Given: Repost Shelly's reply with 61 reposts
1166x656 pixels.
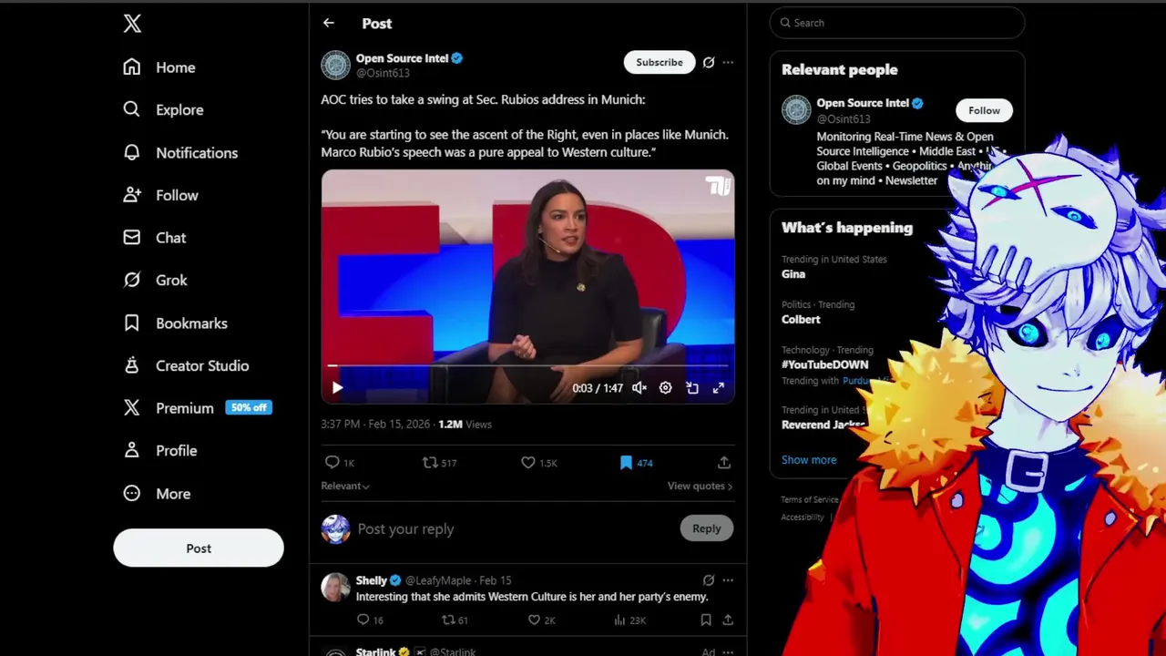Looking at the screenshot, I should pyautogui.click(x=455, y=620).
